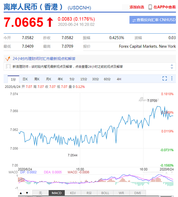Select BOLL indicator option

tap(105, 193)
